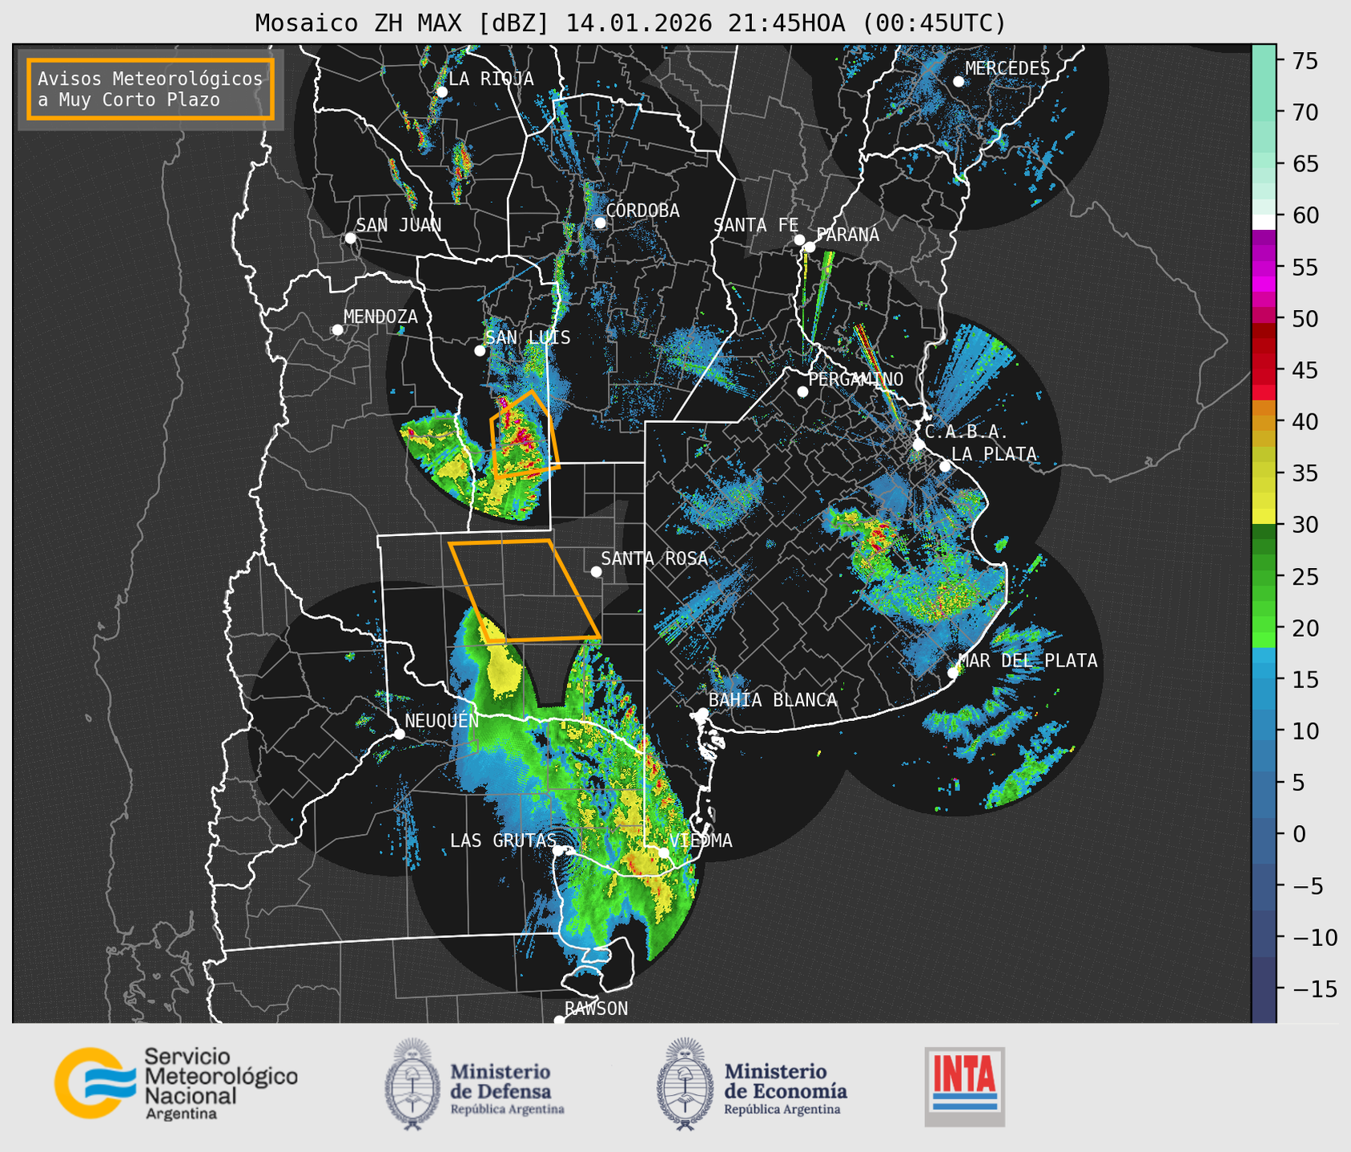Click the BAHÍA BLANCA city label
Image resolution: width=1351 pixels, height=1152 pixels.
point(773,700)
